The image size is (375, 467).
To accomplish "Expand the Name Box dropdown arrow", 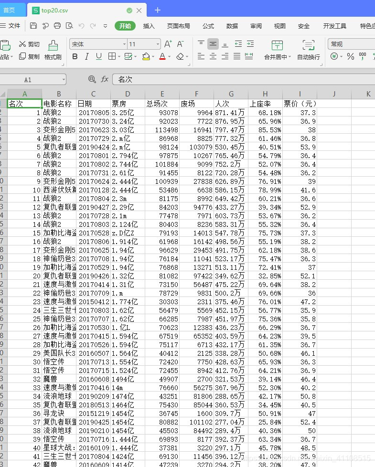I will point(64,80).
